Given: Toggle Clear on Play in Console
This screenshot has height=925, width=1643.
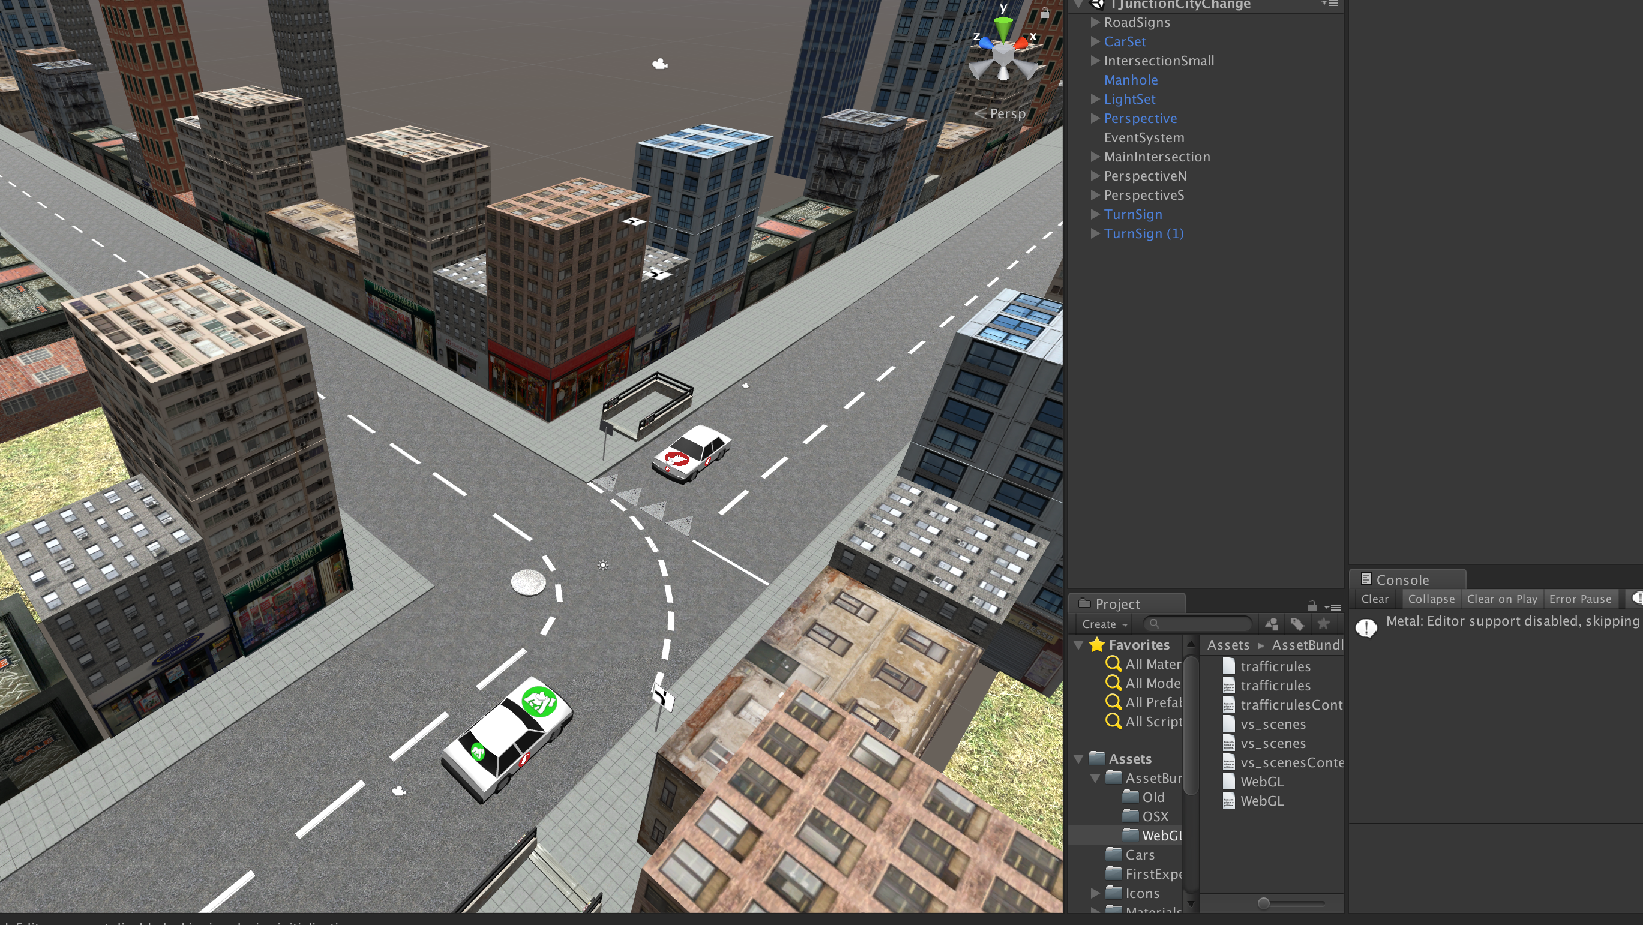Looking at the screenshot, I should [1501, 599].
